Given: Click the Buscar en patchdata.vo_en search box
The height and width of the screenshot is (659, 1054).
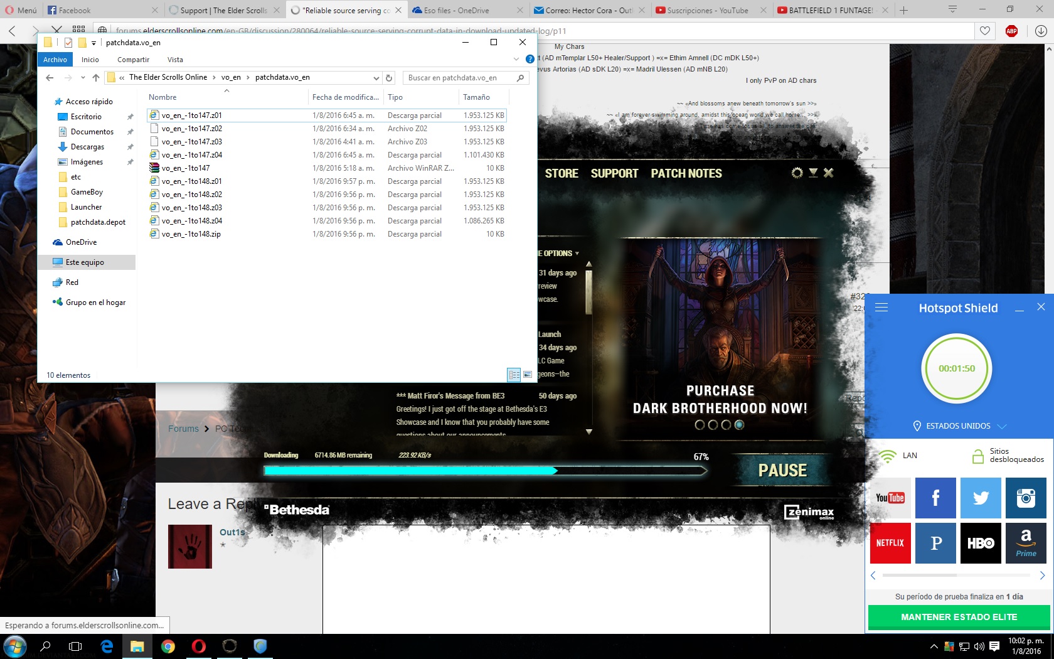Looking at the screenshot, I should click(466, 78).
